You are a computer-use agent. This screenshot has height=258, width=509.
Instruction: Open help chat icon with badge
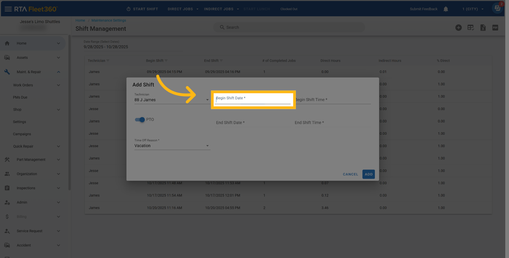pyautogui.click(x=497, y=8)
